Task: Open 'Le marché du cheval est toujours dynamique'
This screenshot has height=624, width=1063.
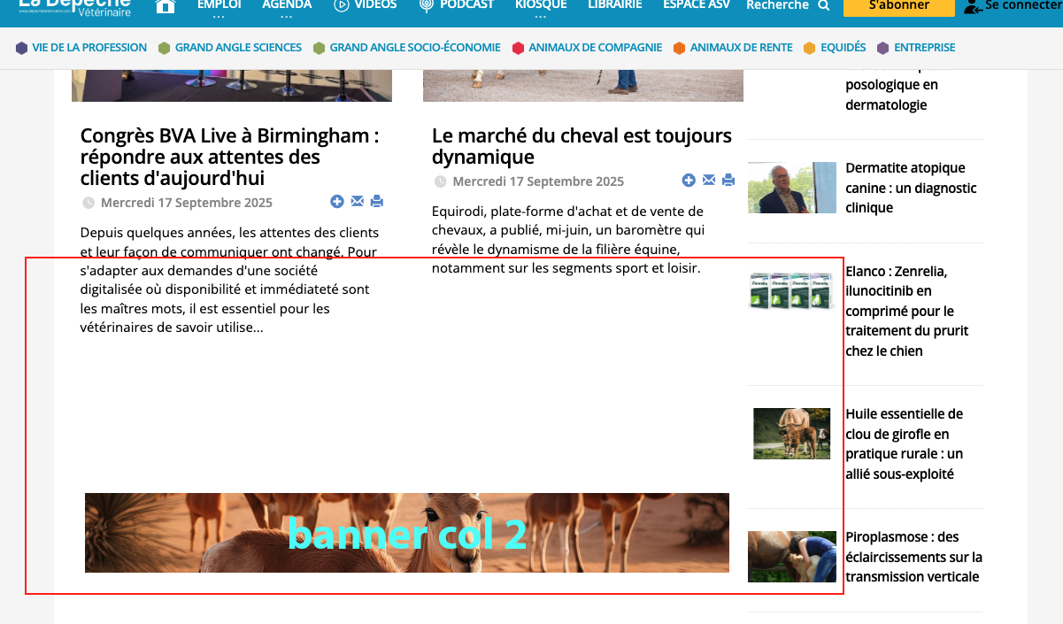Action: tap(582, 146)
